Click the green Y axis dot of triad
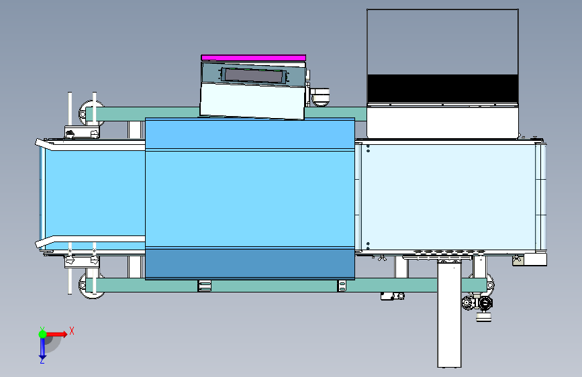This screenshot has height=377, width=582. (x=43, y=334)
